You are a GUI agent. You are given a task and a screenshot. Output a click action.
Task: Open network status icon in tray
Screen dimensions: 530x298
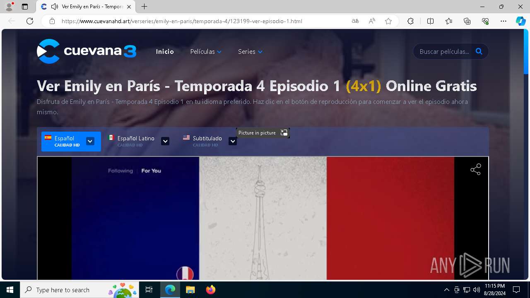(467, 290)
